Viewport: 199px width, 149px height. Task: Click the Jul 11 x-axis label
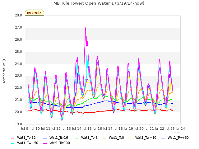tap(45, 129)
